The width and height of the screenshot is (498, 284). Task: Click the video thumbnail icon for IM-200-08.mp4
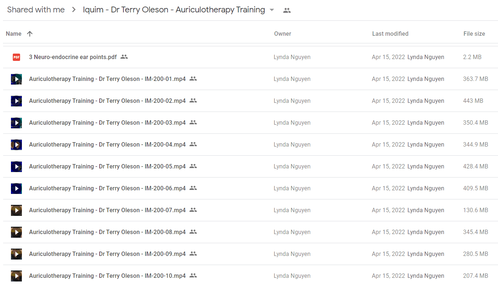point(16,232)
